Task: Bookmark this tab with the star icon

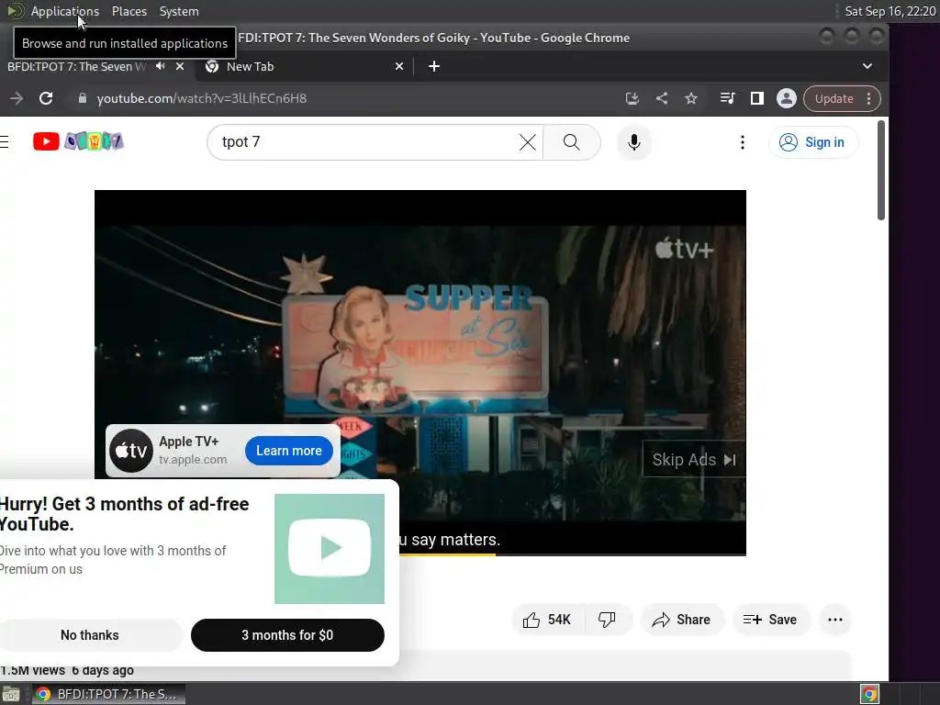Action: tap(691, 98)
